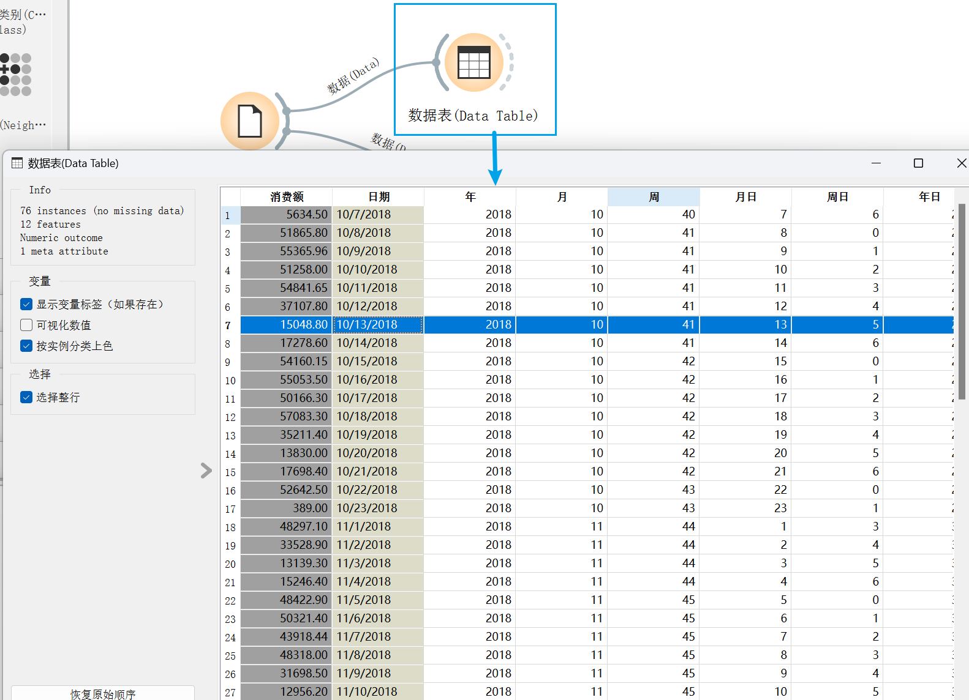The height and width of the screenshot is (700, 969).
Task: Click cell 33528.90 in row 19
Action: tap(287, 545)
